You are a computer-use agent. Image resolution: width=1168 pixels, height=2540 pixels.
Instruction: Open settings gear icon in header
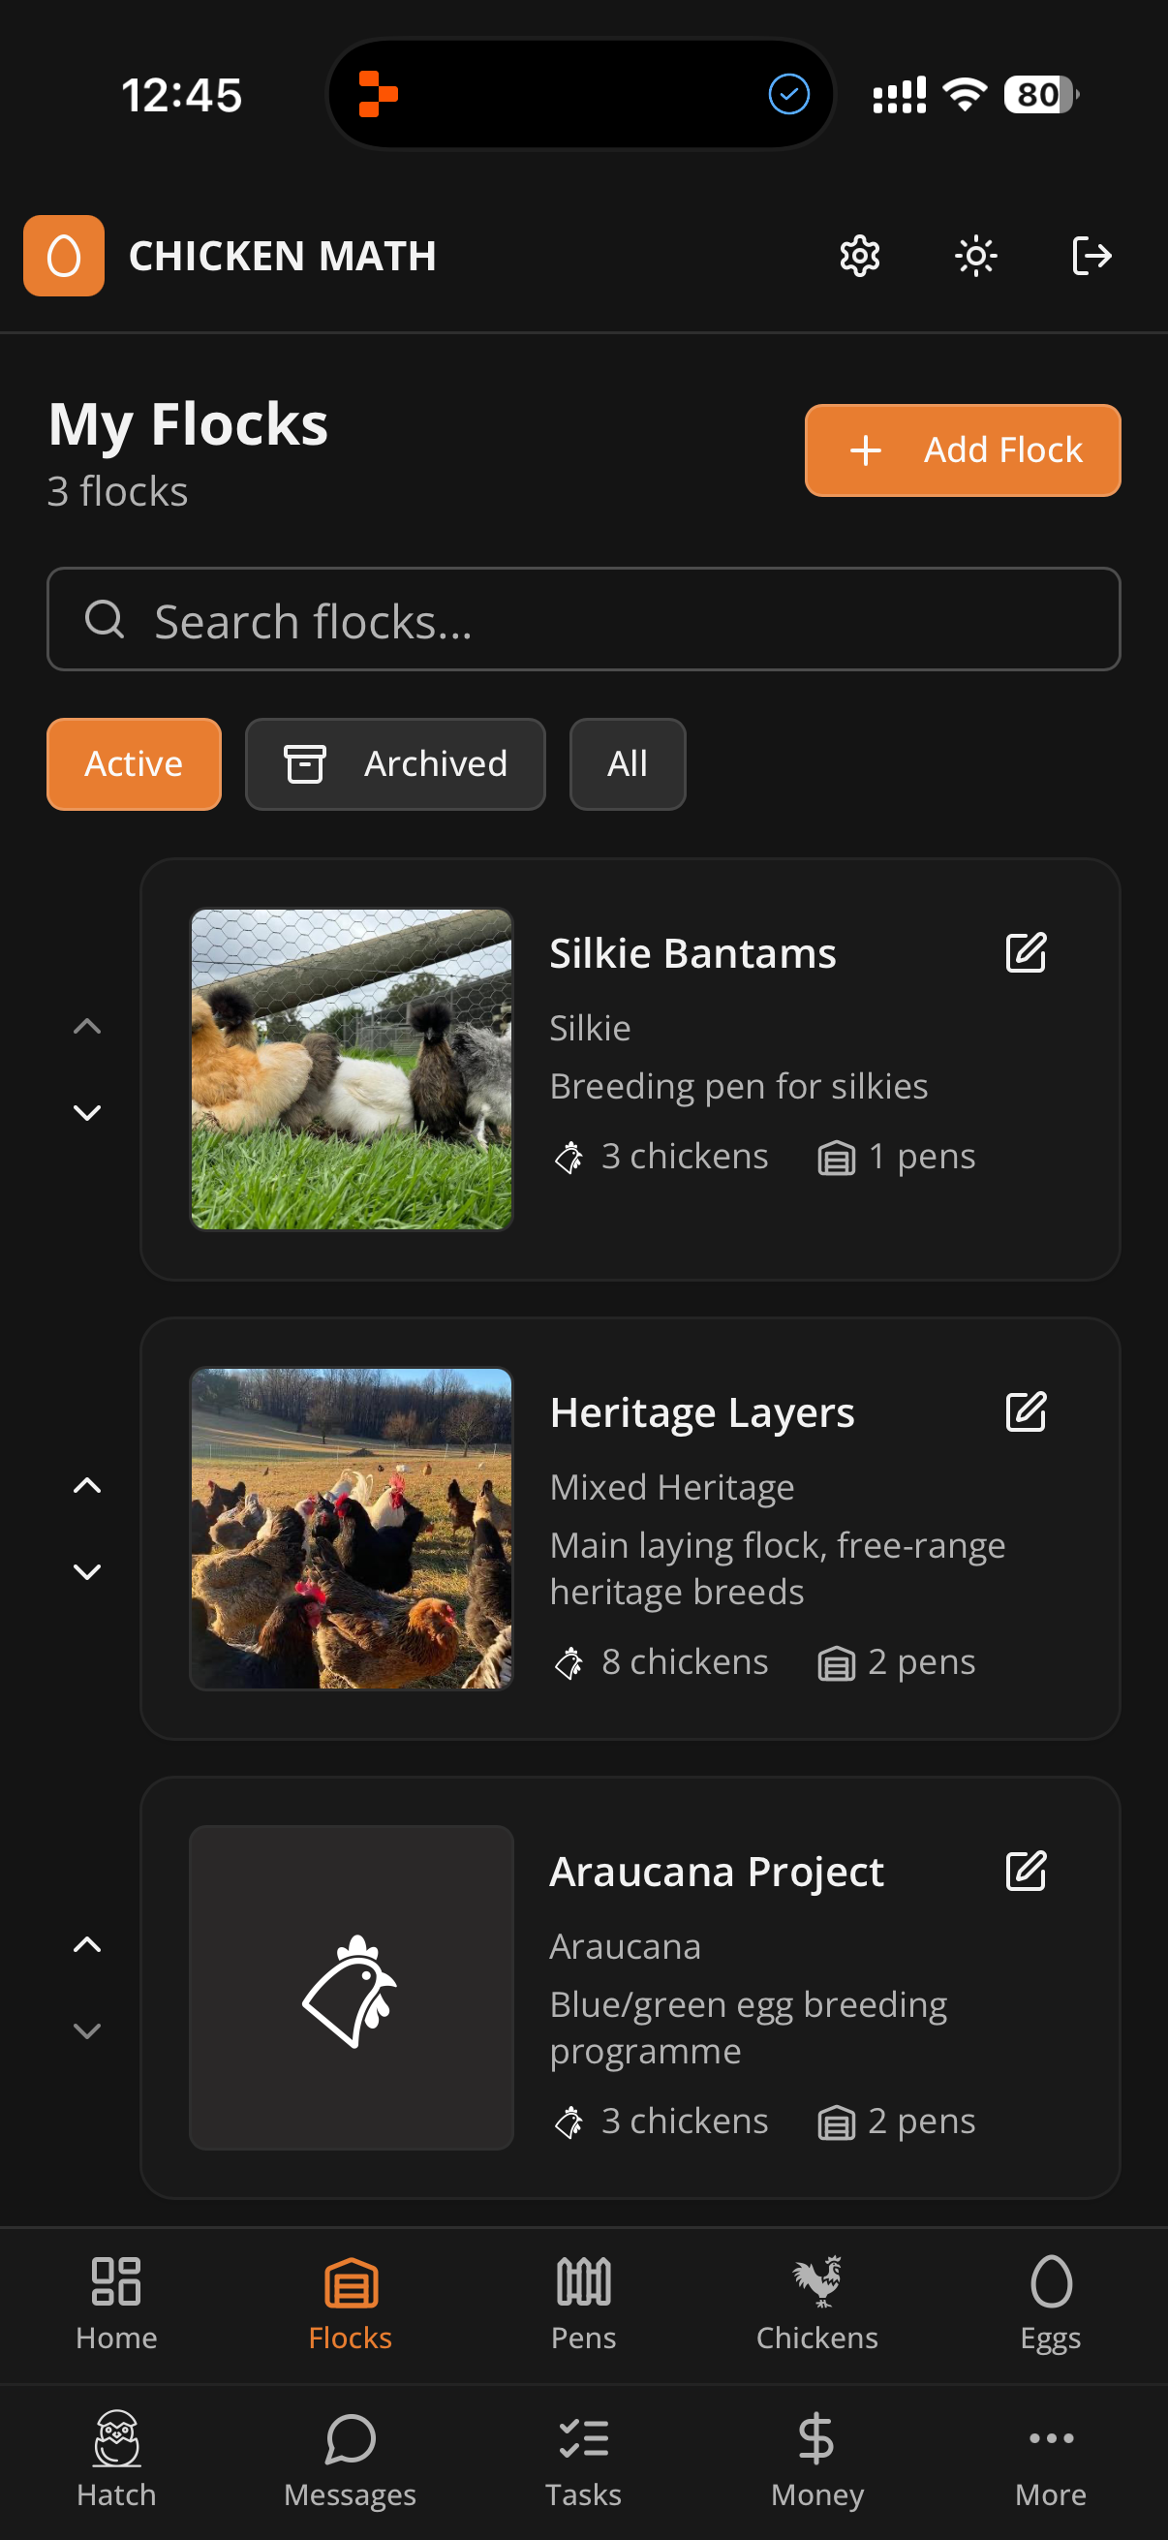tap(859, 257)
